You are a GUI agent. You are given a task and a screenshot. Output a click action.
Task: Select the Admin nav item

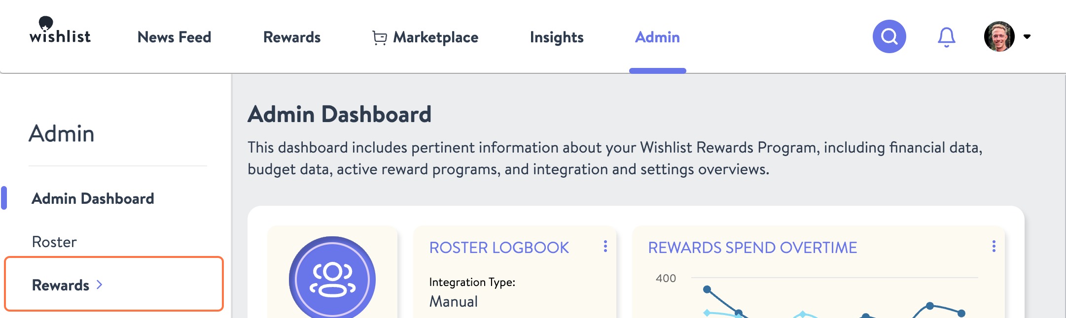[x=657, y=37]
